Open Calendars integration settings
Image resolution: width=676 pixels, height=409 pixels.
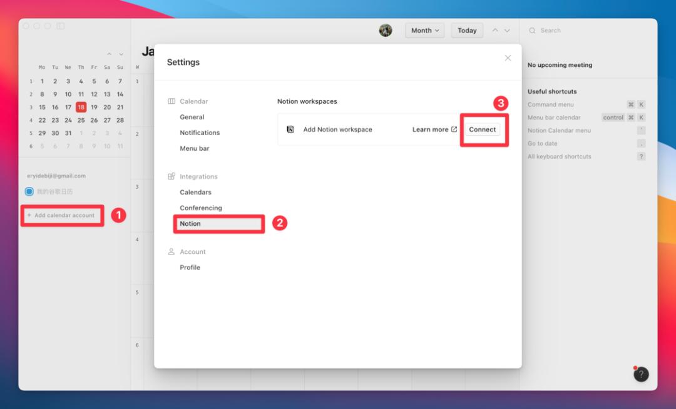[x=195, y=193]
